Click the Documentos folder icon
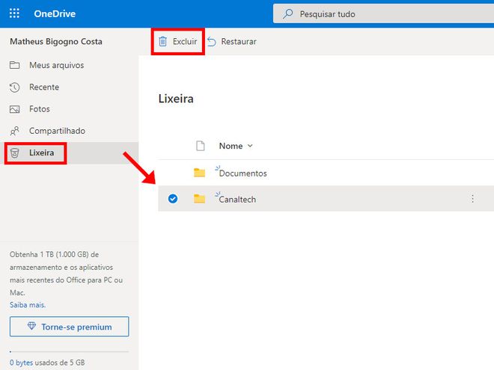This screenshot has width=494, height=370. click(199, 173)
